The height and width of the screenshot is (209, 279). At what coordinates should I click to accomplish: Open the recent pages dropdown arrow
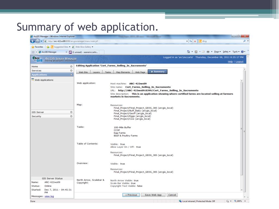click(x=41, y=41)
